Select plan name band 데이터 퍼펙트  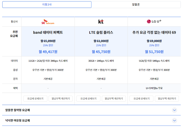click(x=48, y=32)
